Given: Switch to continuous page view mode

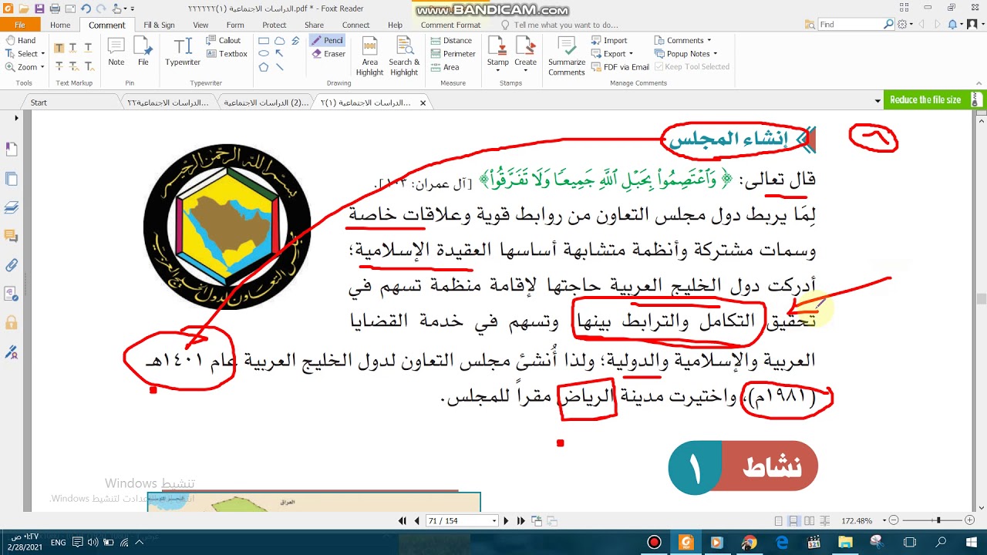Looking at the screenshot, I should pyautogui.click(x=794, y=521).
